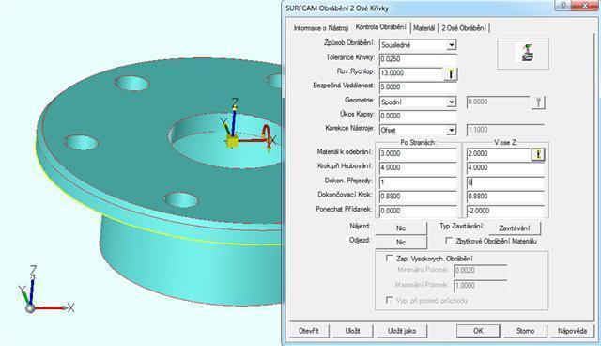Image resolution: width=601 pixels, height=346 pixels.
Task: Open Korekce Nástroje dropdown
Action: pyautogui.click(x=451, y=130)
